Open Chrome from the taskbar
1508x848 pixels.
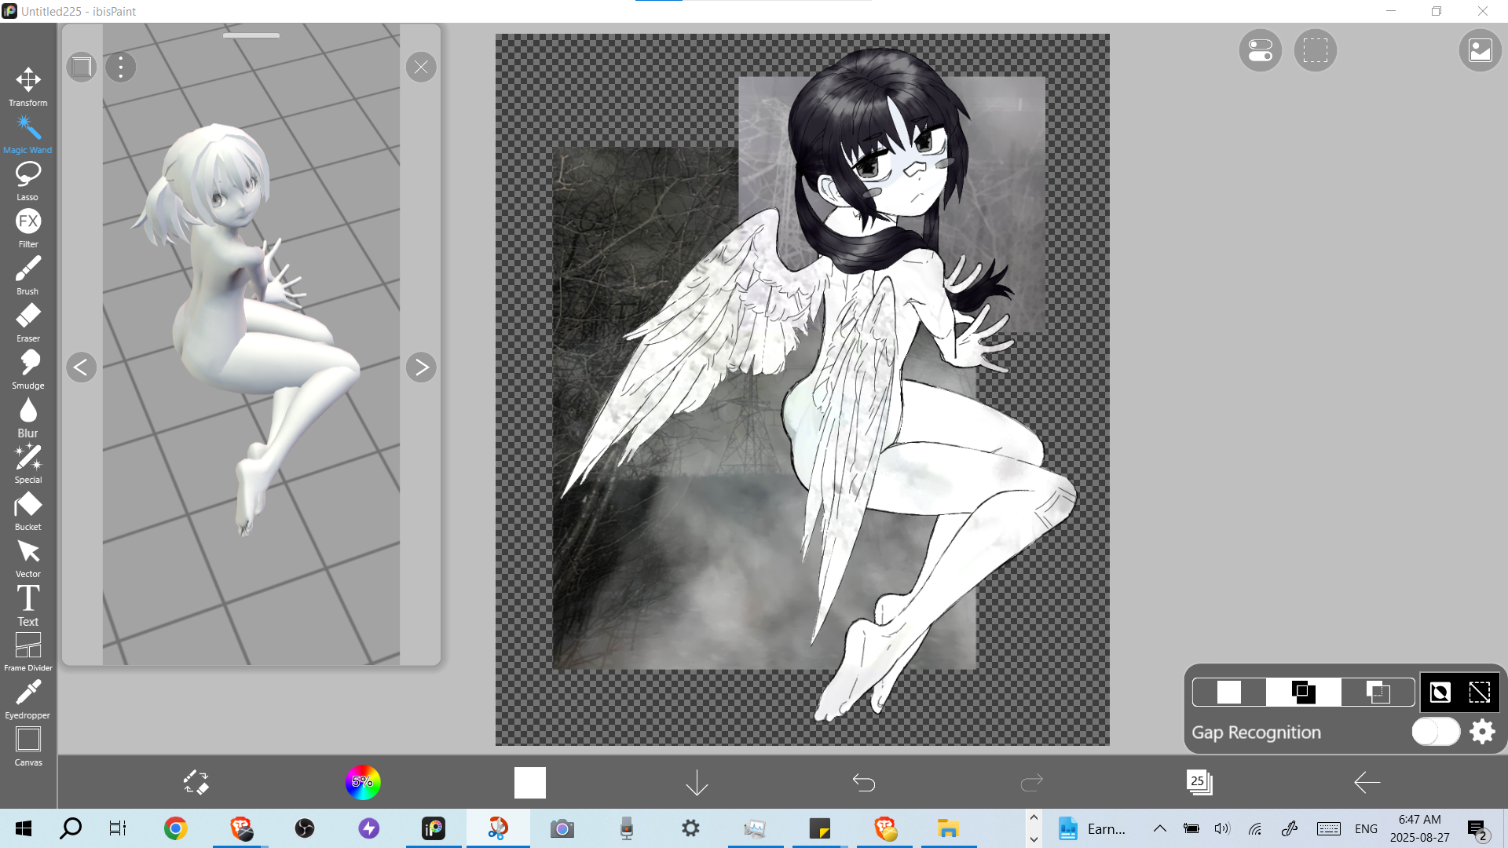[x=175, y=828]
